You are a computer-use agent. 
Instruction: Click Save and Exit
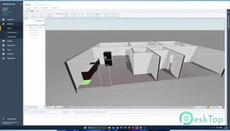point(11,119)
